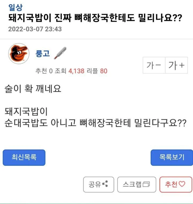Open the 리플 80 comments count
The height and width of the screenshot is (204, 193).
click(97, 71)
